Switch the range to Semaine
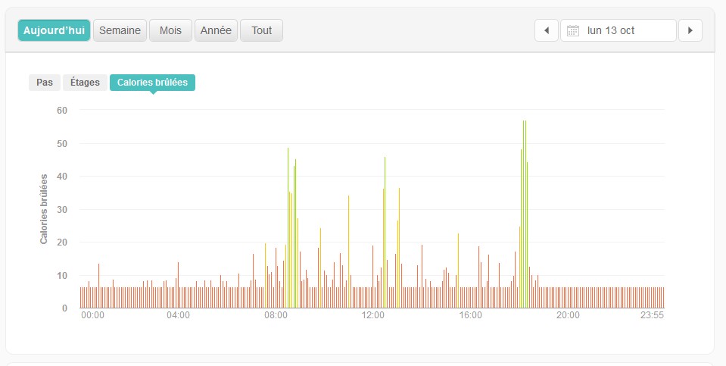This screenshot has width=726, height=366. pyautogui.click(x=120, y=30)
